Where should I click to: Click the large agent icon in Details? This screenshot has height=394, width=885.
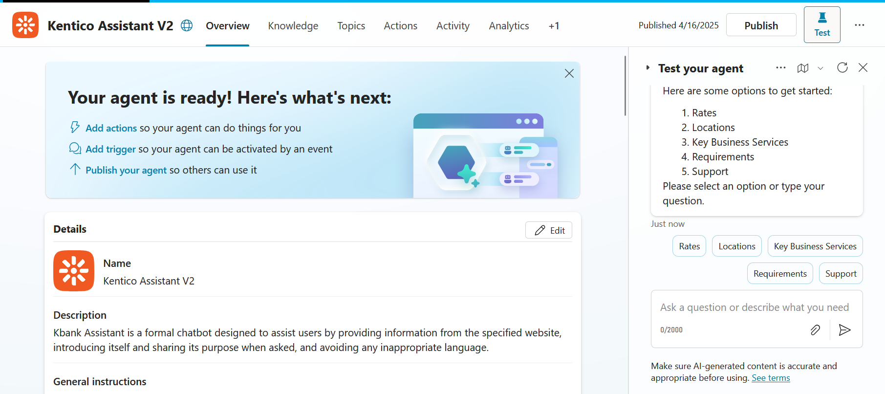coord(74,271)
